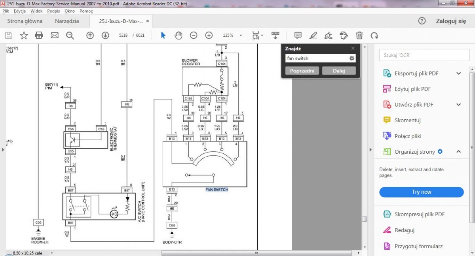This screenshot has width=475, height=256.
Task: Open the Plik menu
Action: (6, 11)
